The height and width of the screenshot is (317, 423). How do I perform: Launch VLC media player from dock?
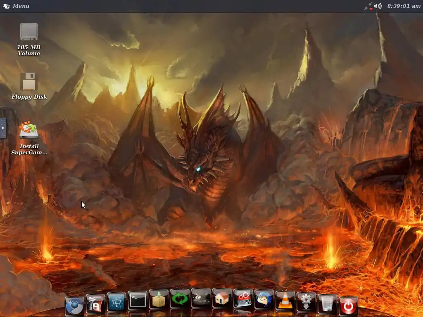point(285,300)
